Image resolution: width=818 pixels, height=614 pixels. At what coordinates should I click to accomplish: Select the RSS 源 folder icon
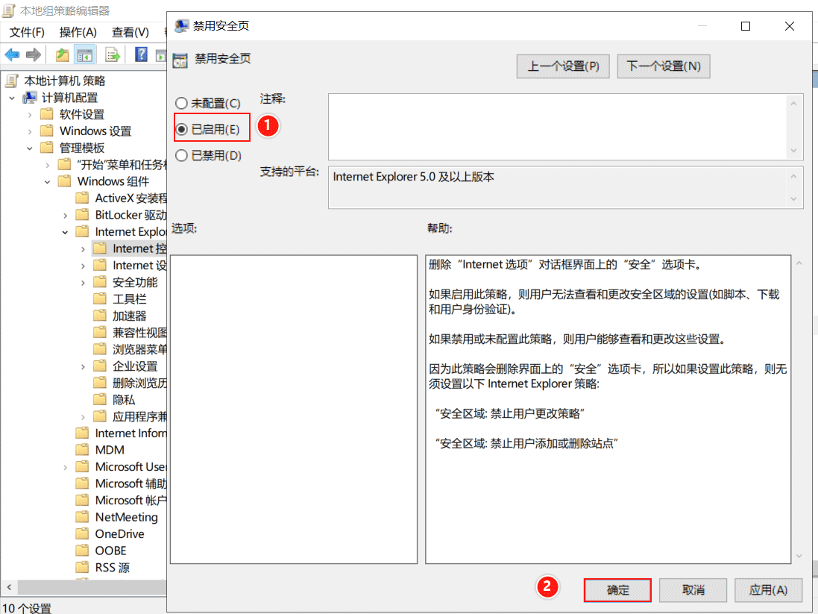click(x=82, y=567)
